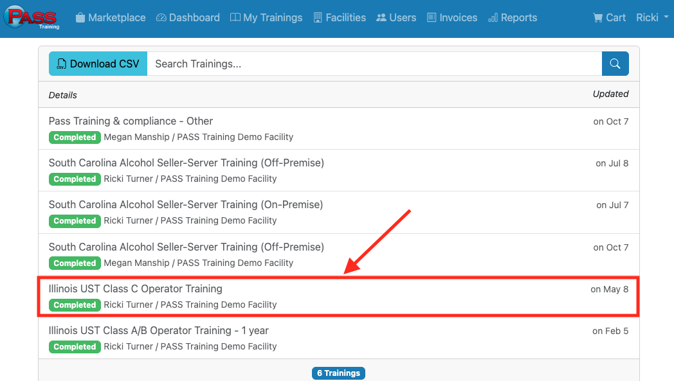The image size is (674, 381).
Task: Expand the Ricki account dropdown
Action: pos(652,17)
